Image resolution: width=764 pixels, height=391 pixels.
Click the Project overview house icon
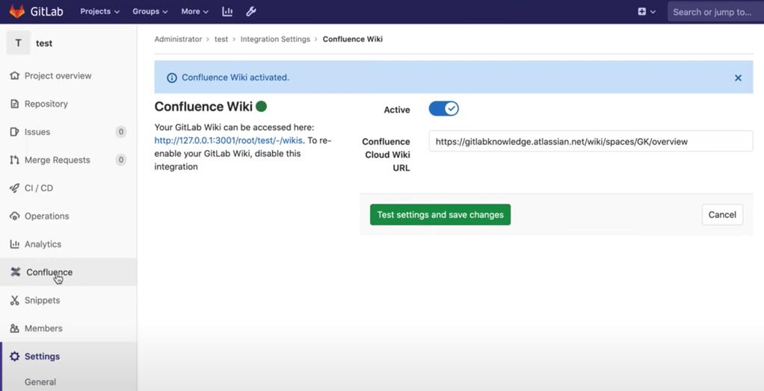click(15, 75)
